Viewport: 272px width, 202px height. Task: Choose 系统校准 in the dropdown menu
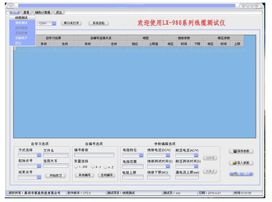click(x=22, y=33)
